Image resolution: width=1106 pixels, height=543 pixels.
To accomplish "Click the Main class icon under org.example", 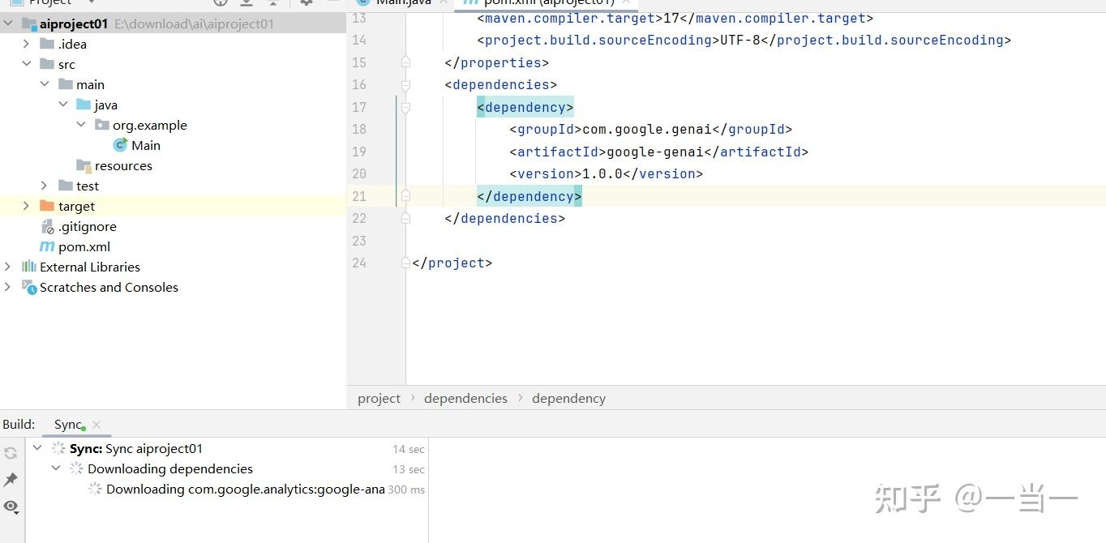I will (118, 145).
